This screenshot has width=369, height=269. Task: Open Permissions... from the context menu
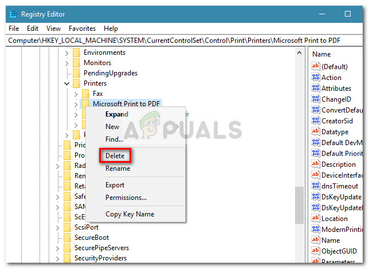point(126,198)
